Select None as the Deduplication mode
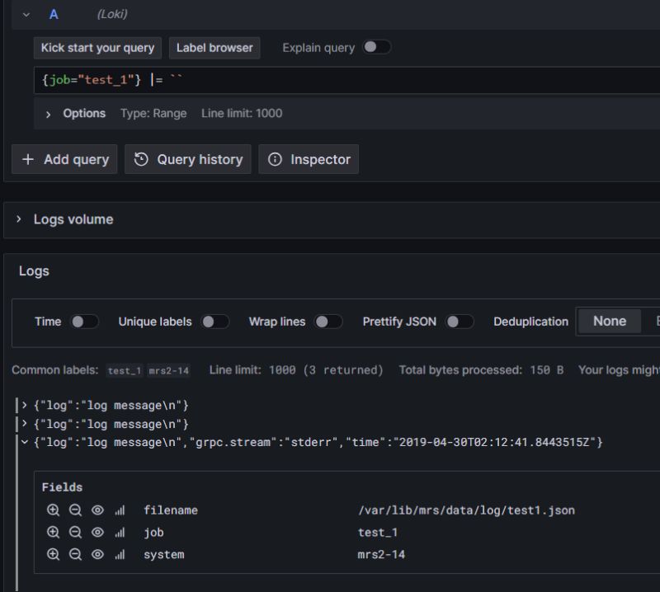Image resolution: width=660 pixels, height=592 pixels. tap(610, 321)
